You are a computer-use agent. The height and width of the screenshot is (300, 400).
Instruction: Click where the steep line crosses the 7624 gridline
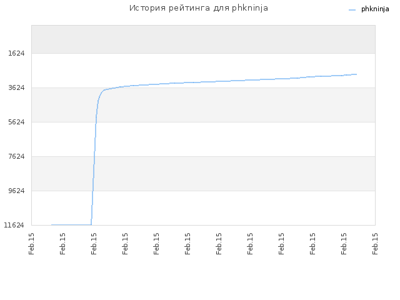tap(94, 156)
